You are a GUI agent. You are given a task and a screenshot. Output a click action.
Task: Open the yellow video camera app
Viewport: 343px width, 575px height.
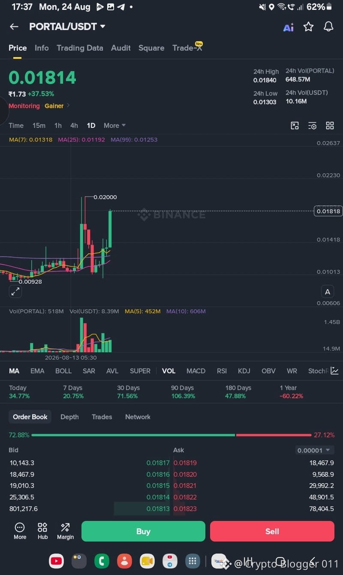[x=147, y=561]
